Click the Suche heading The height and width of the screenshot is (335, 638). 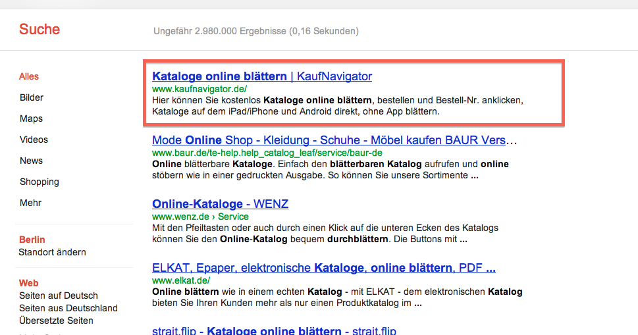(x=40, y=29)
